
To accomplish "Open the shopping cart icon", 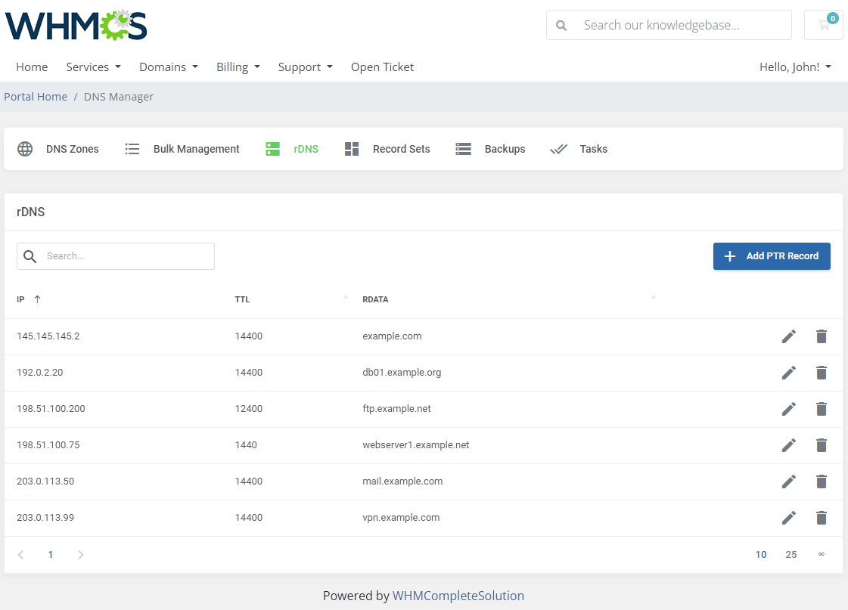I will point(824,25).
